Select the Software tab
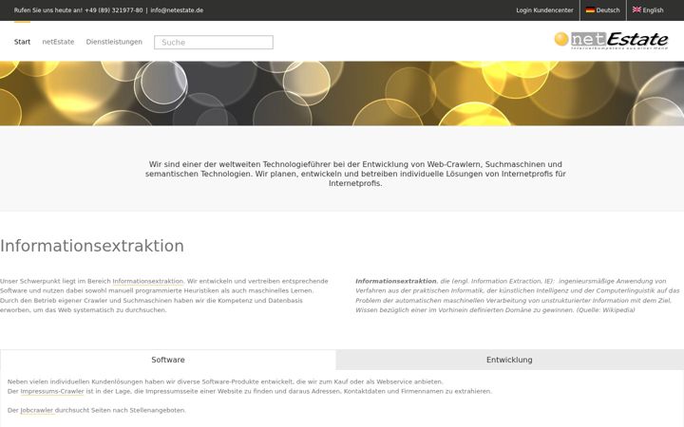684x427 pixels. 168,360
